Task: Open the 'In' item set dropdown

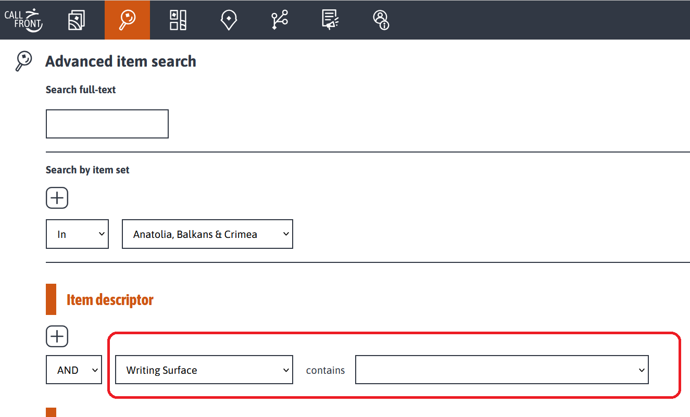Action: [x=78, y=234]
